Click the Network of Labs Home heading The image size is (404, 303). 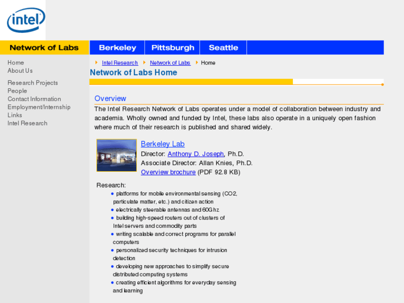(x=133, y=72)
